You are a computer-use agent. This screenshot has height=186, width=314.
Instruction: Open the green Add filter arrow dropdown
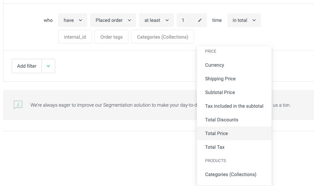tap(48, 66)
